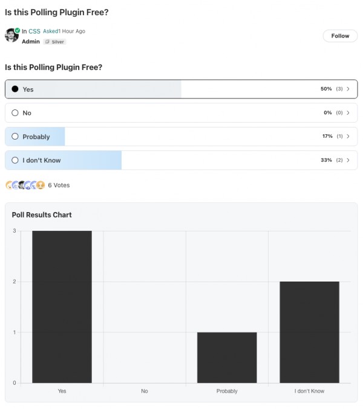Expand voters chevron for No option
363x409 pixels.
[x=348, y=113]
